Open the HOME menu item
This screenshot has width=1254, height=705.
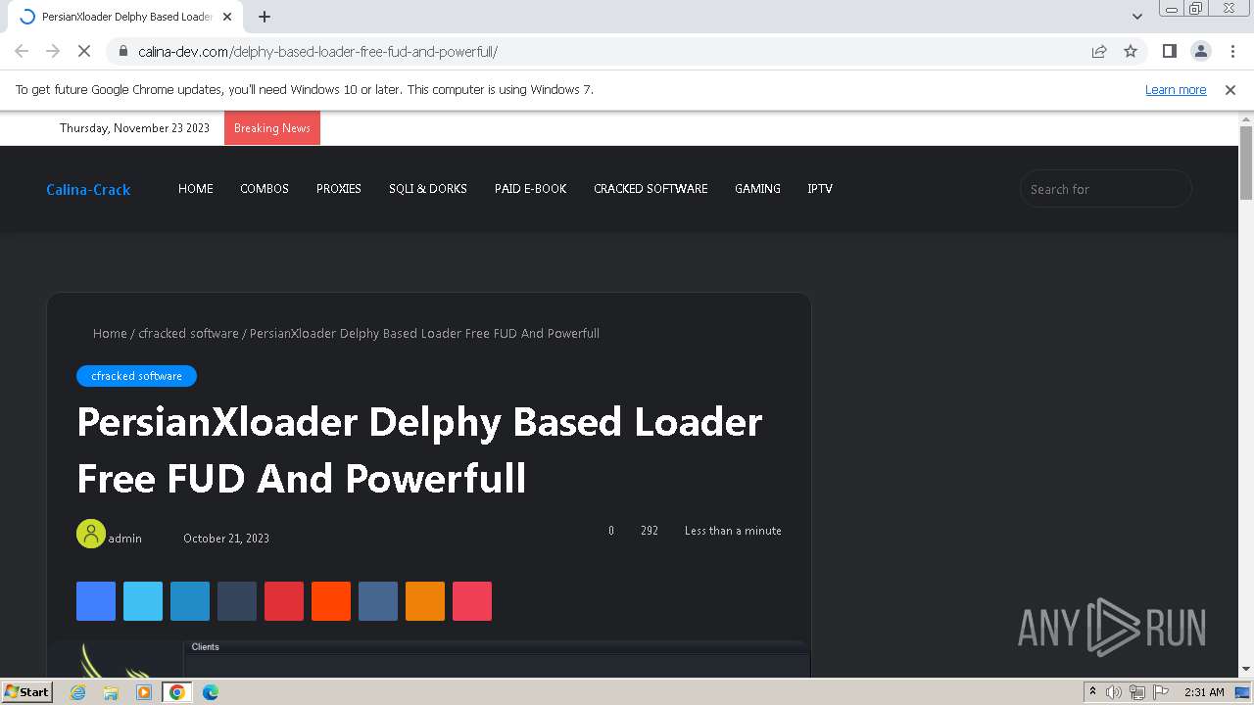(x=196, y=189)
